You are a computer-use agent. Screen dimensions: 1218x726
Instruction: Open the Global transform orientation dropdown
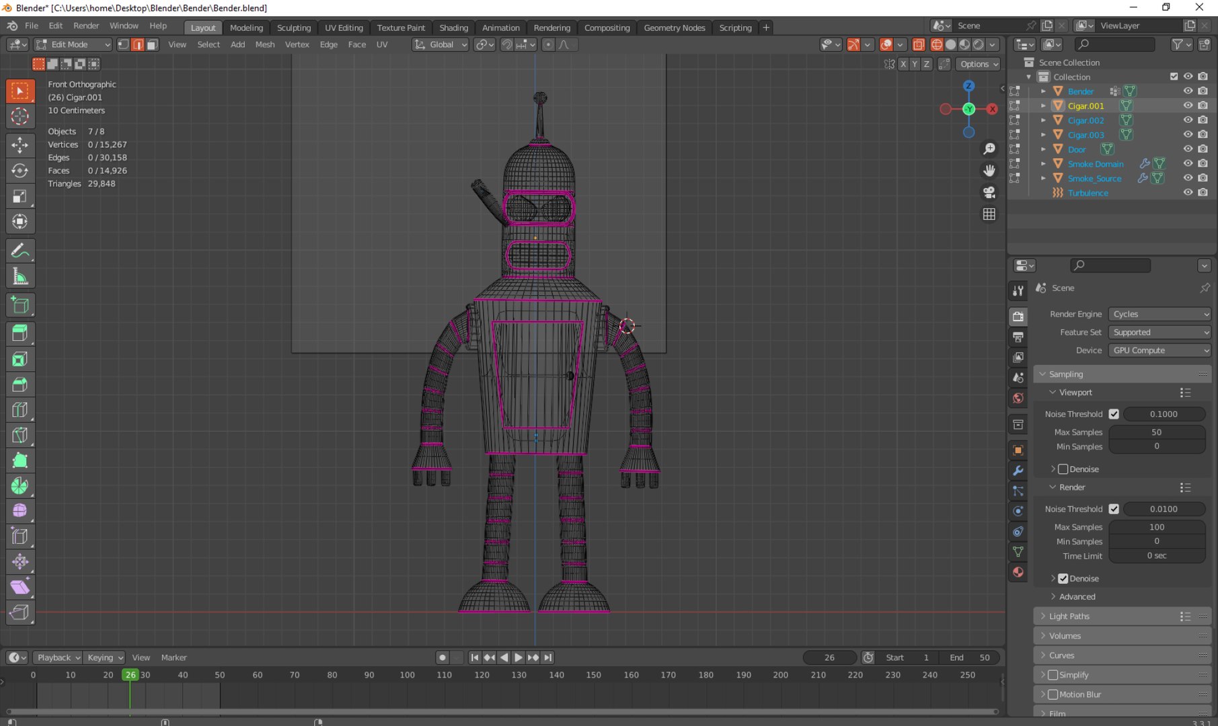(x=441, y=44)
